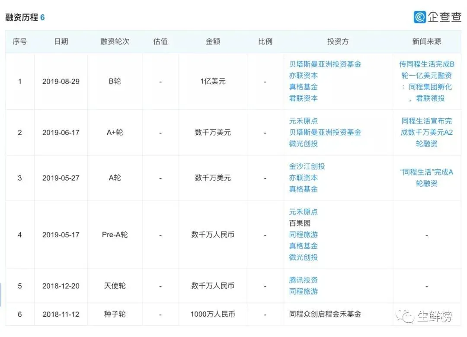Open the 腾讯投资 investor link
Viewport: 467px width, 337px height.
[303, 280]
